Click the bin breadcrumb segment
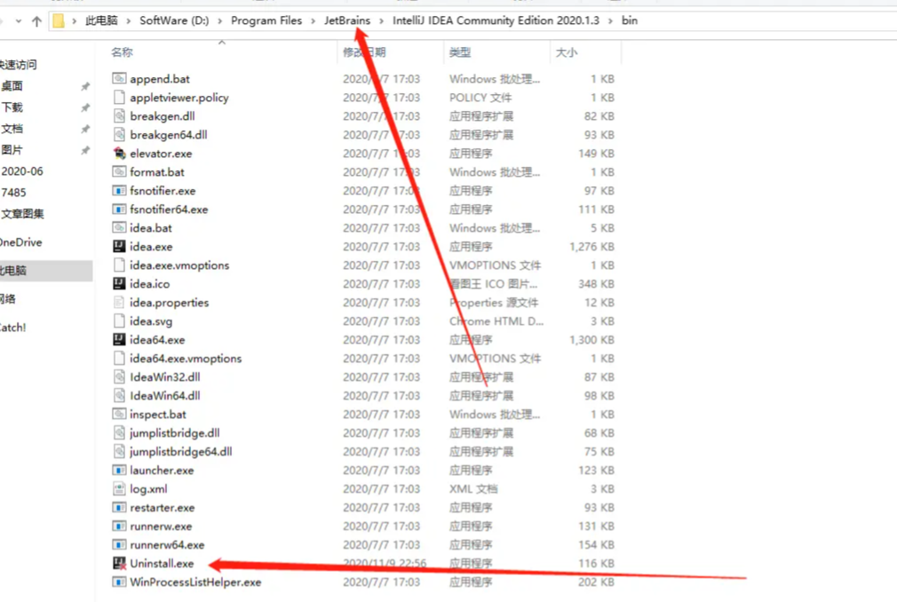 click(x=630, y=20)
